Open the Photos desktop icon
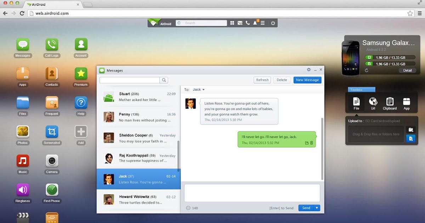This screenshot has width=425, height=223. (23, 132)
